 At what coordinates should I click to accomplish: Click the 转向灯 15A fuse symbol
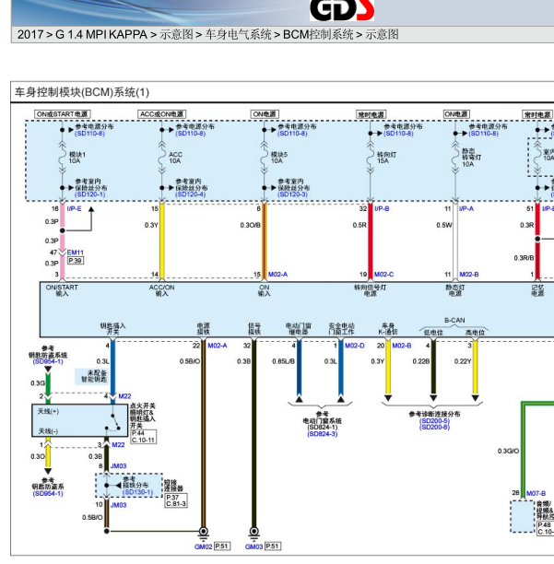371,158
